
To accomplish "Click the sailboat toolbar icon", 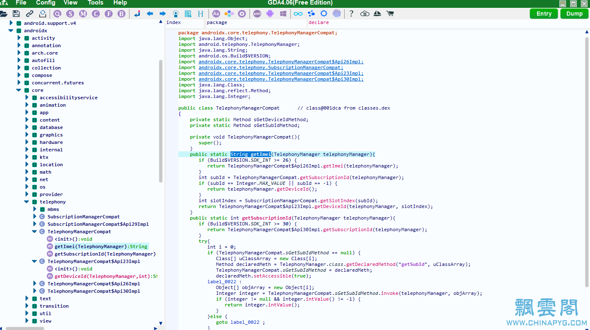I will pyautogui.click(x=377, y=14).
